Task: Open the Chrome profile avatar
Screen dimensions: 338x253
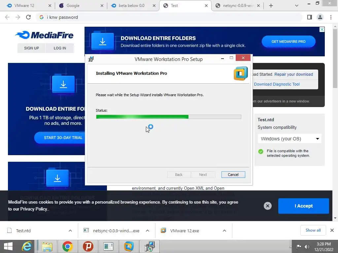Action: [x=320, y=17]
